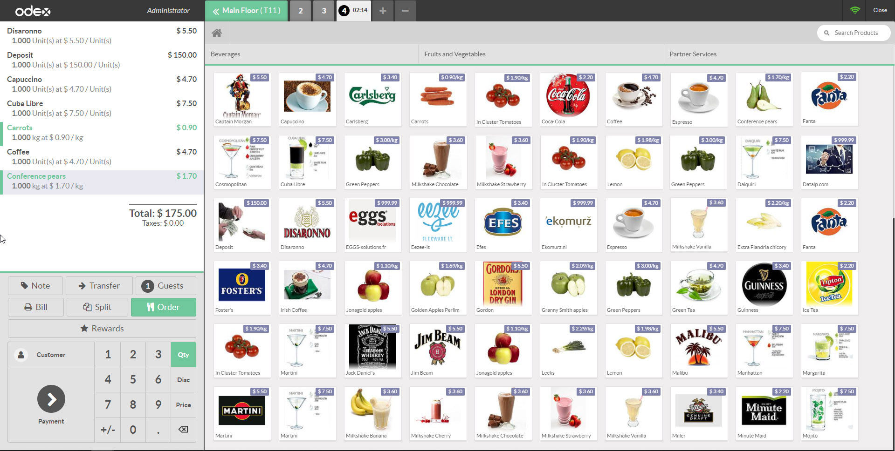This screenshot has height=451, width=895.
Task: Add Captain Morgan to the order
Action: [242, 99]
